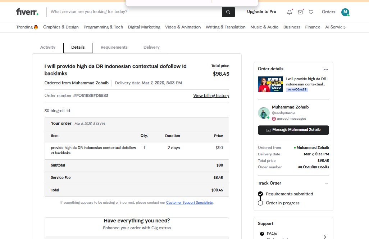Open the View billing history link

(211, 96)
